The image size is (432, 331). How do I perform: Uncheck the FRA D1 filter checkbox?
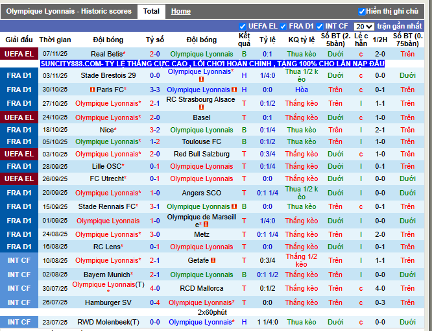[x=283, y=27]
